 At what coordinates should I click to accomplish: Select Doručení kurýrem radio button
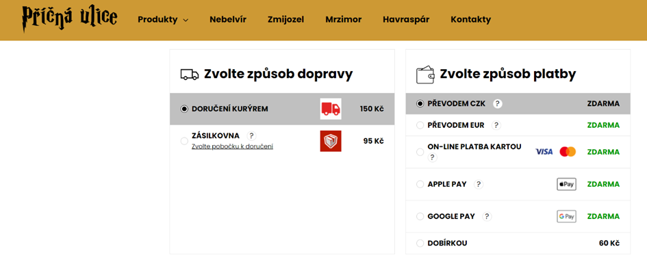[184, 109]
